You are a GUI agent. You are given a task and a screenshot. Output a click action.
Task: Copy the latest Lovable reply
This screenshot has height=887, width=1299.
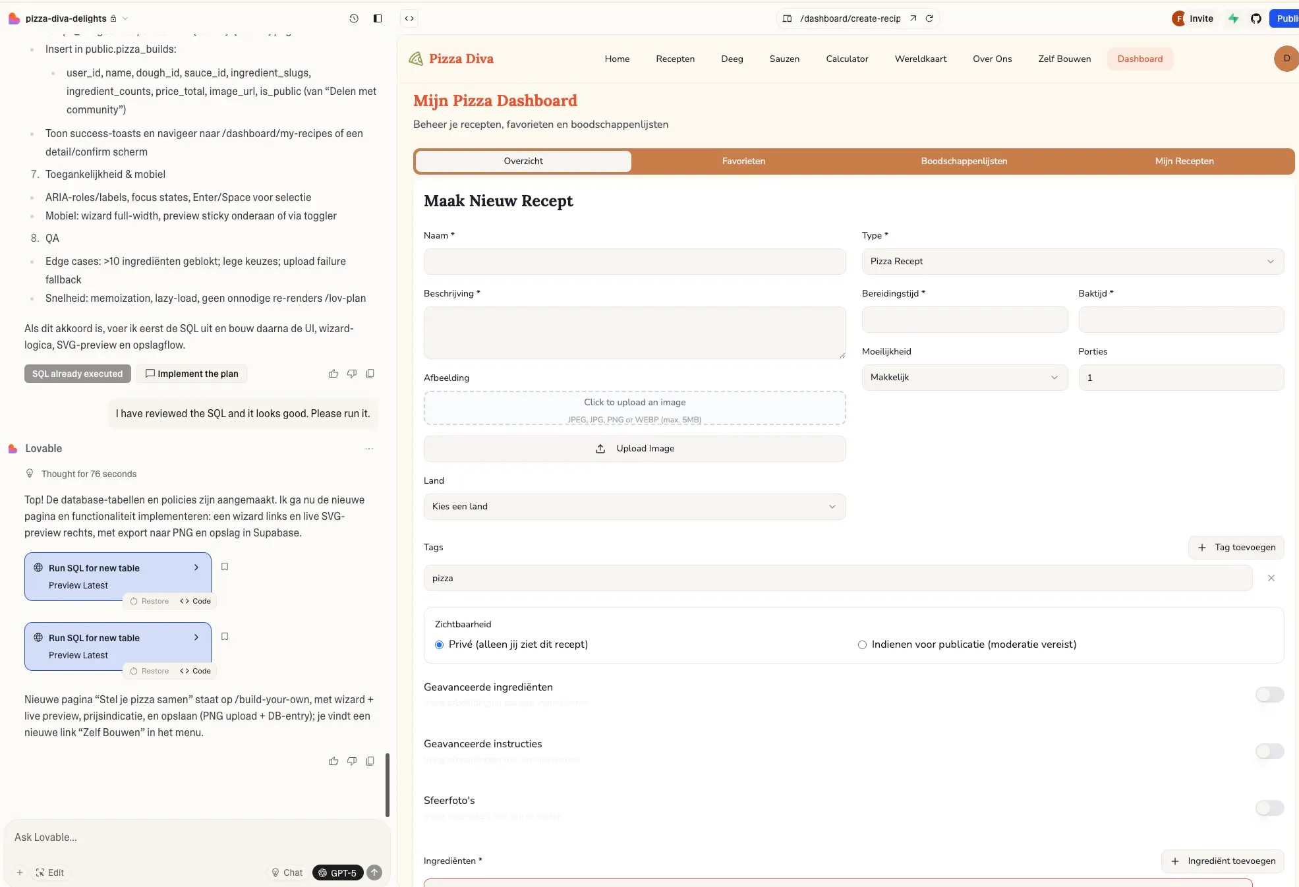click(x=370, y=761)
